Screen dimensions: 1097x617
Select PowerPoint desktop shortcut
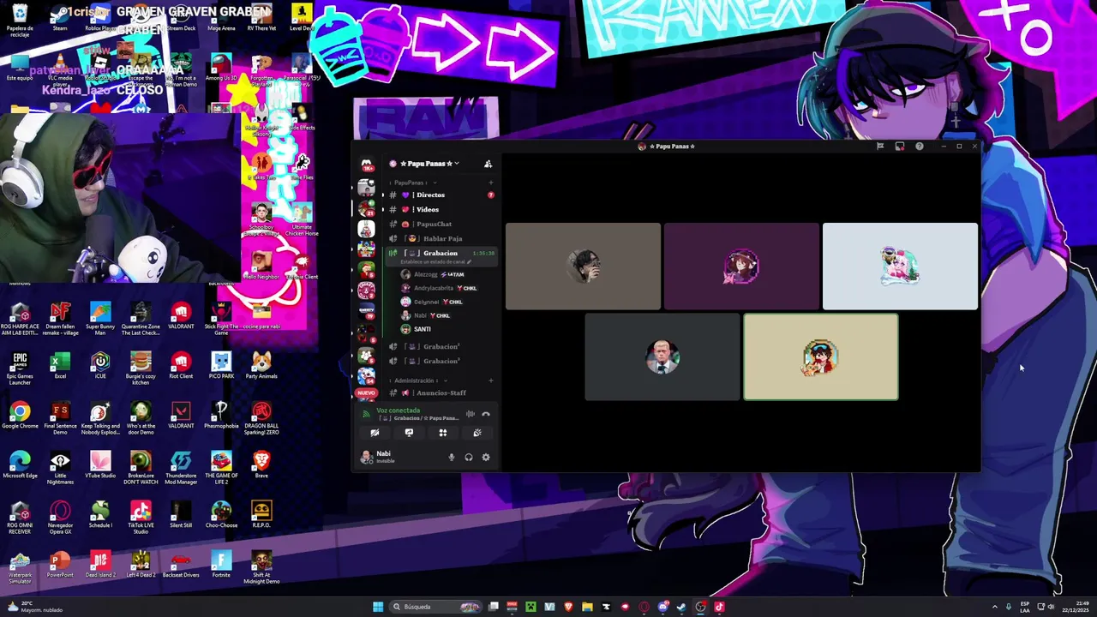pyautogui.click(x=60, y=565)
